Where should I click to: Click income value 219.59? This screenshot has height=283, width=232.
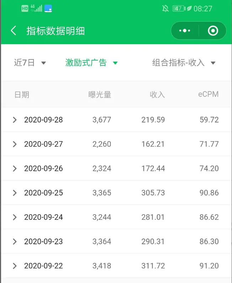click(x=153, y=120)
